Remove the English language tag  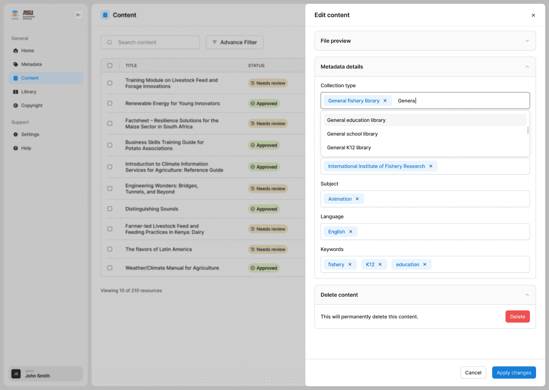tap(351, 232)
